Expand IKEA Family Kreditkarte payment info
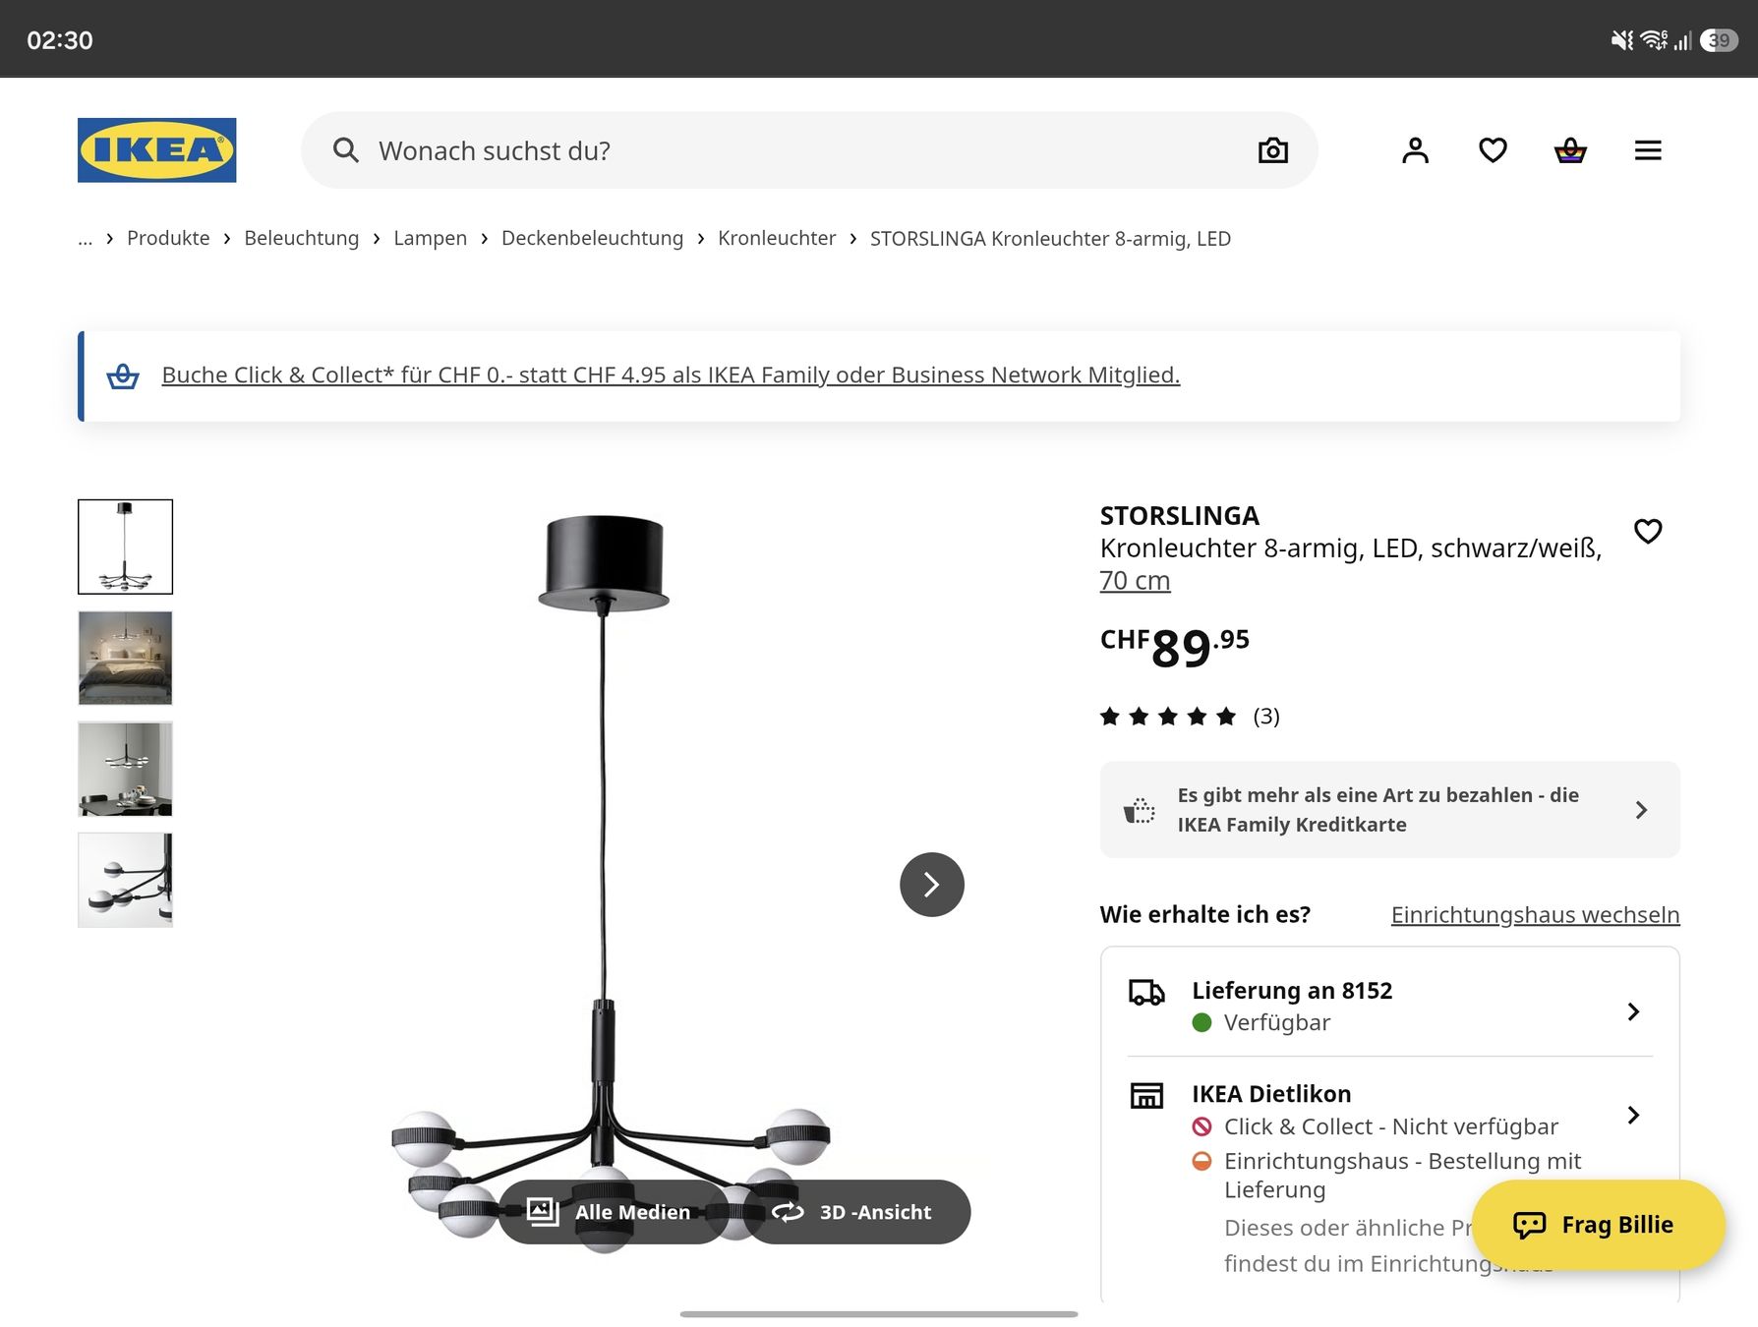The height and width of the screenshot is (1327, 1758). (x=1389, y=810)
